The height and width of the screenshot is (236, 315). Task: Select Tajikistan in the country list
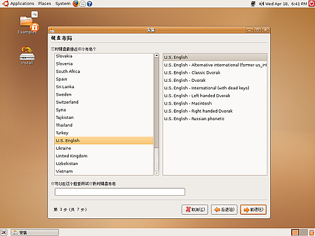coord(104,118)
